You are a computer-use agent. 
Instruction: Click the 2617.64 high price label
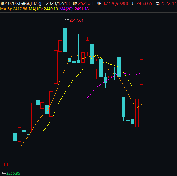click(76, 20)
